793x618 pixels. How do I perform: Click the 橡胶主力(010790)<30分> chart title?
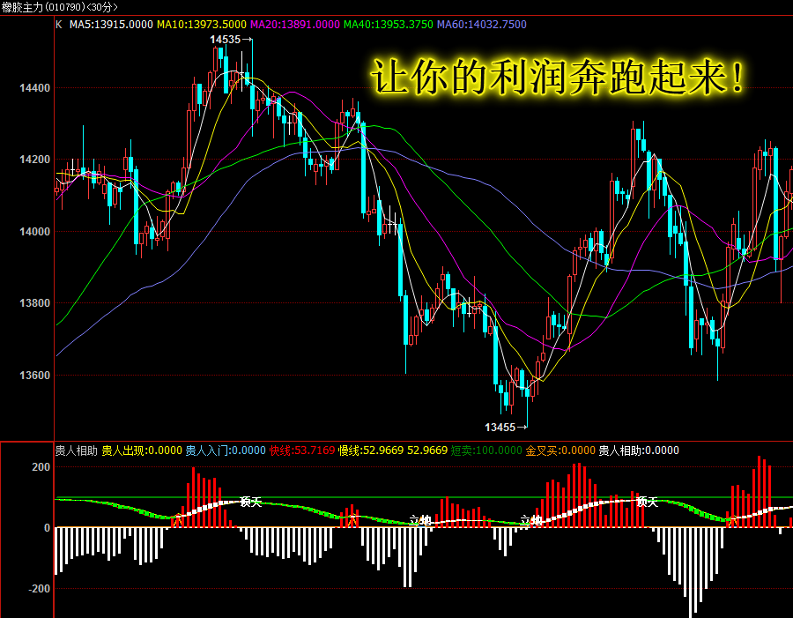coord(59,7)
